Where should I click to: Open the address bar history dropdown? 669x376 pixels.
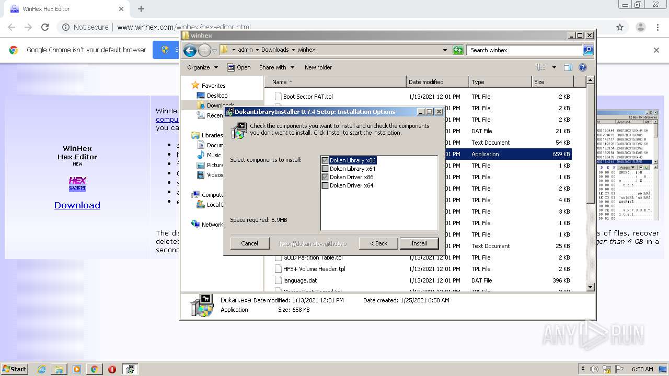click(445, 50)
